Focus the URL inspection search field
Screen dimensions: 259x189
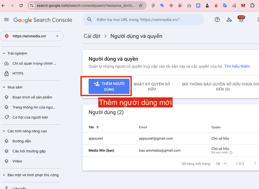click(143, 20)
